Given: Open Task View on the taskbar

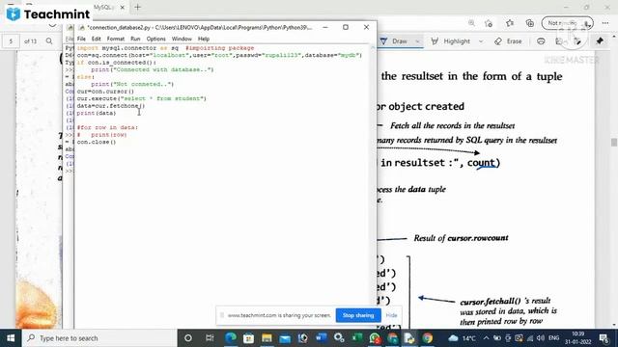Looking at the screenshot, I should 210,338.
